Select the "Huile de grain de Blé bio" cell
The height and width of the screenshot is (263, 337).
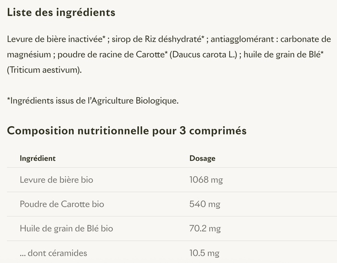click(66, 228)
